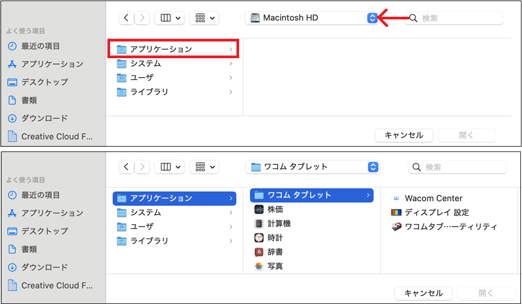522x304 pixels.
Task: Open grouping options menu in top dialog
Action: (204, 18)
